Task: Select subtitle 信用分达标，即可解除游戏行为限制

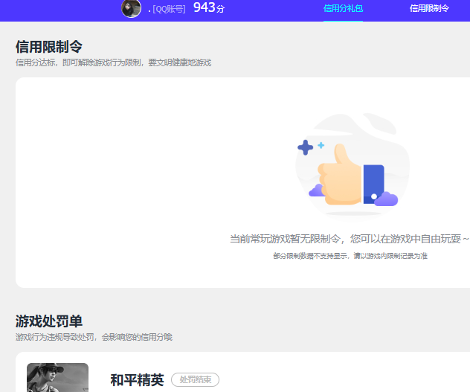Action: (x=113, y=62)
